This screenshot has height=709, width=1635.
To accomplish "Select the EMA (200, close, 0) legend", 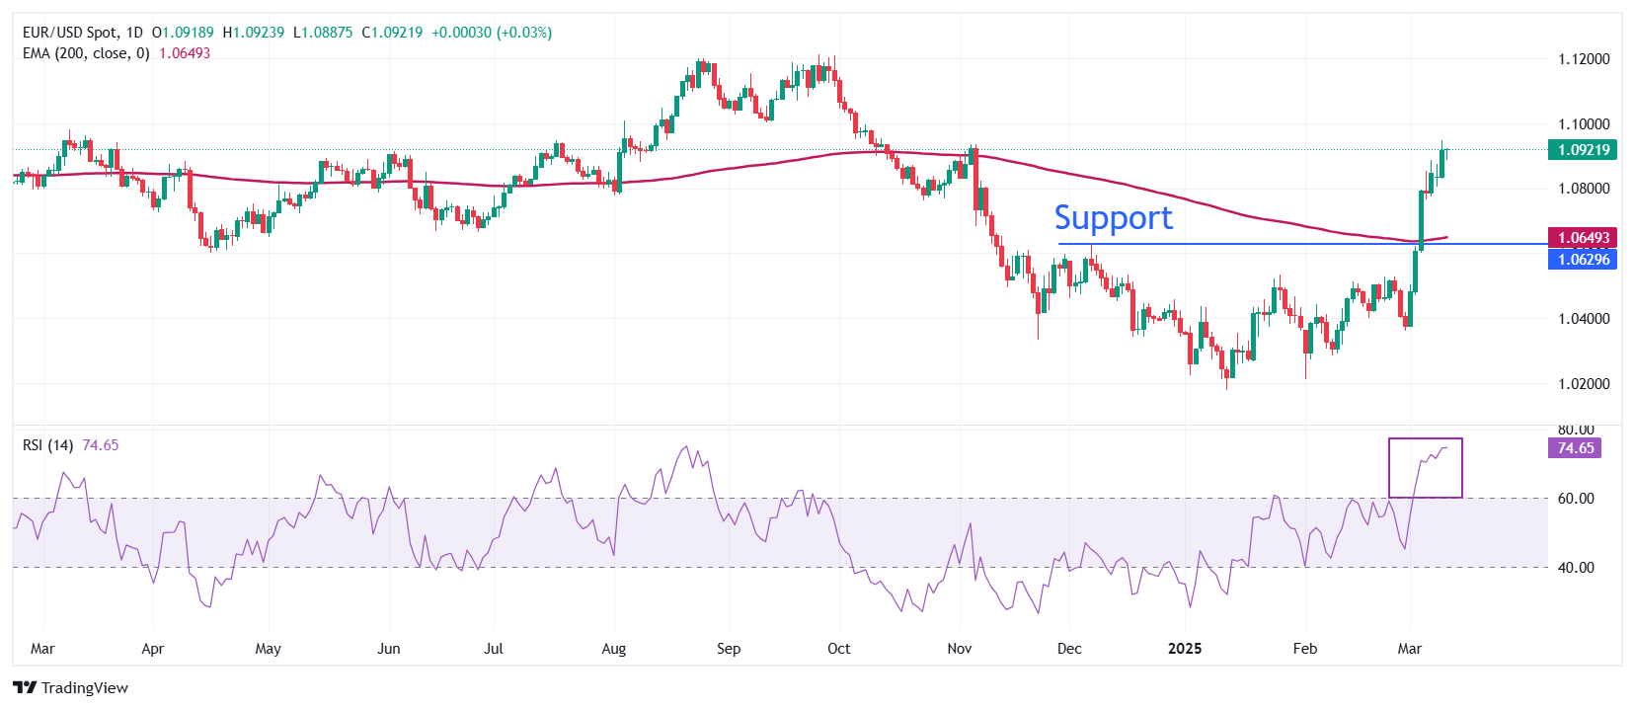I will click(86, 53).
